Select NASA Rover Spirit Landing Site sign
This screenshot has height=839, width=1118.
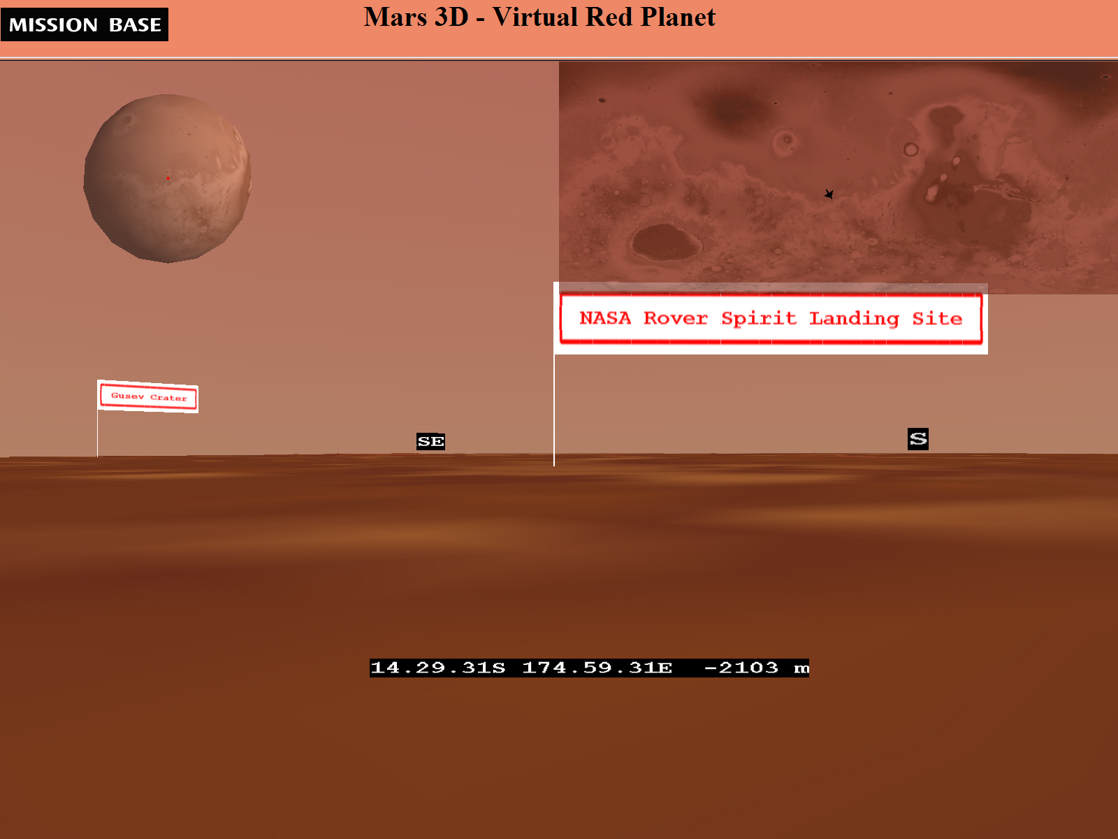point(771,318)
